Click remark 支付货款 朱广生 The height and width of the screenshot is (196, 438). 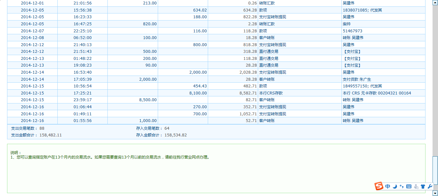(x=357, y=79)
